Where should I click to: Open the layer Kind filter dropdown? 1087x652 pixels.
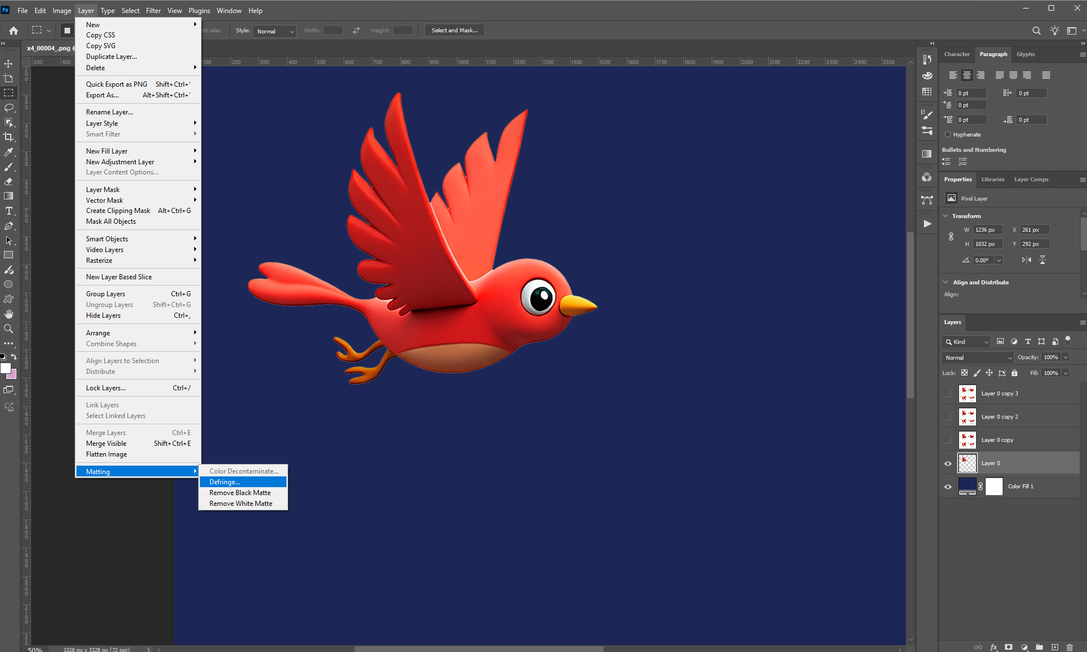tap(966, 342)
